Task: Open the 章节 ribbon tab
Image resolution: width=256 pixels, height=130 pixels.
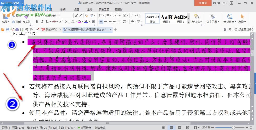Action: 90,10
